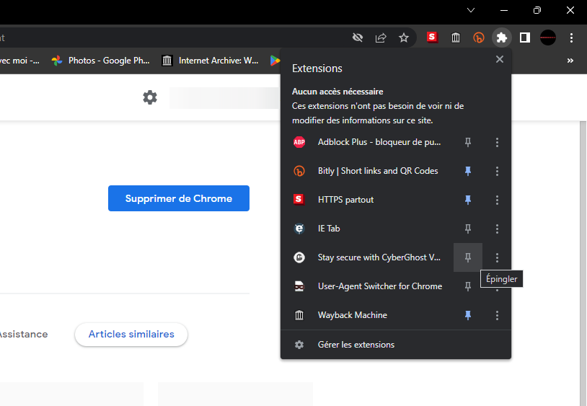Open the side panel toolbar icon

pyautogui.click(x=525, y=37)
